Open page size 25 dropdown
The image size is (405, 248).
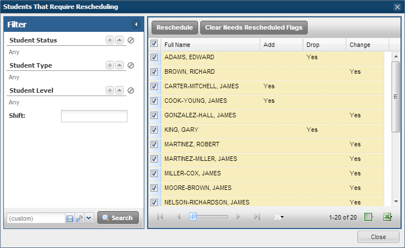(279, 217)
